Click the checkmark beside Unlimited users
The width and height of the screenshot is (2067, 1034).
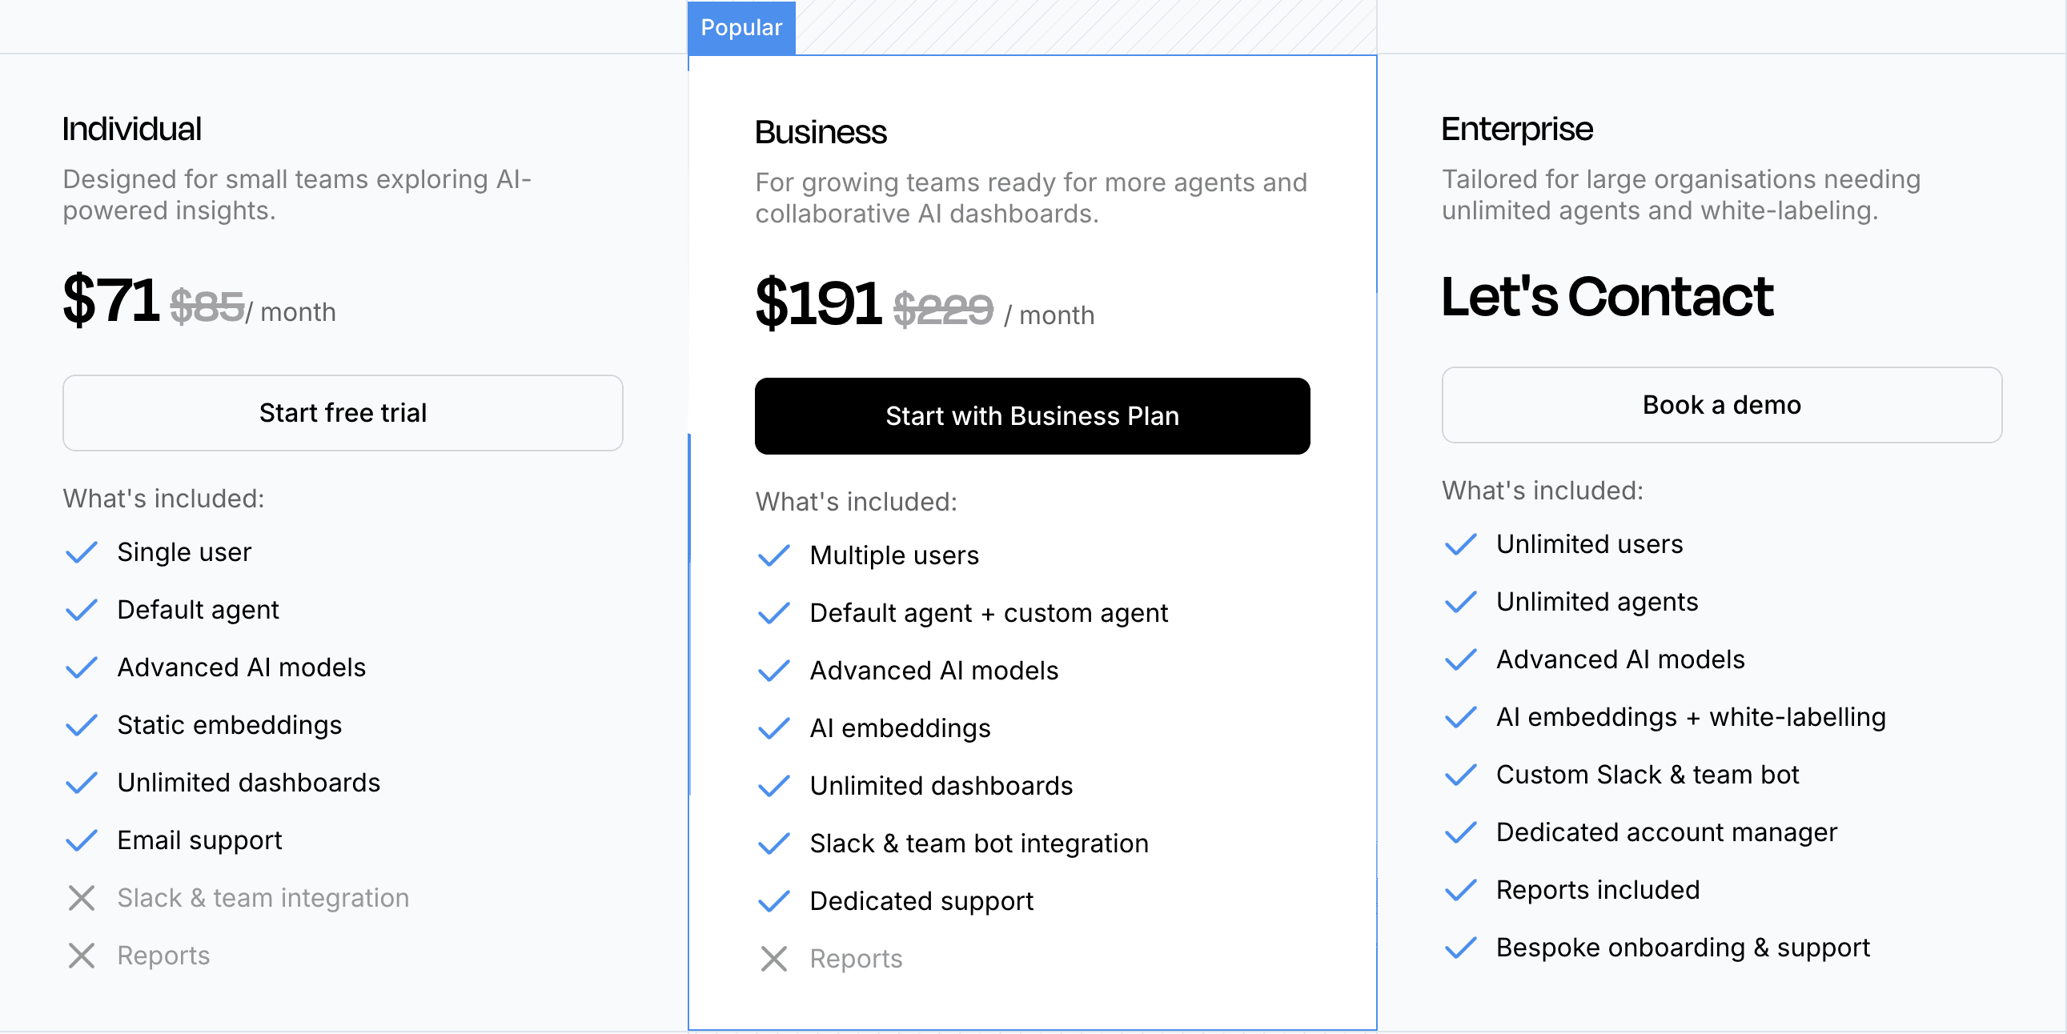point(1460,546)
